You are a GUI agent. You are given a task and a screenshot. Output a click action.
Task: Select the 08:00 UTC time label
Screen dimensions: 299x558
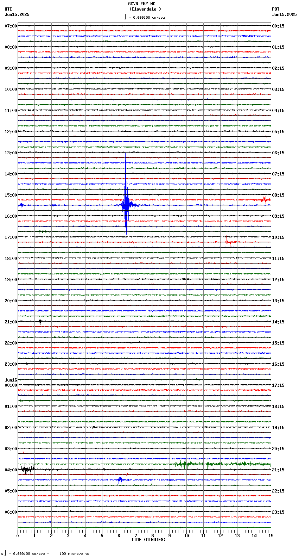(11, 47)
